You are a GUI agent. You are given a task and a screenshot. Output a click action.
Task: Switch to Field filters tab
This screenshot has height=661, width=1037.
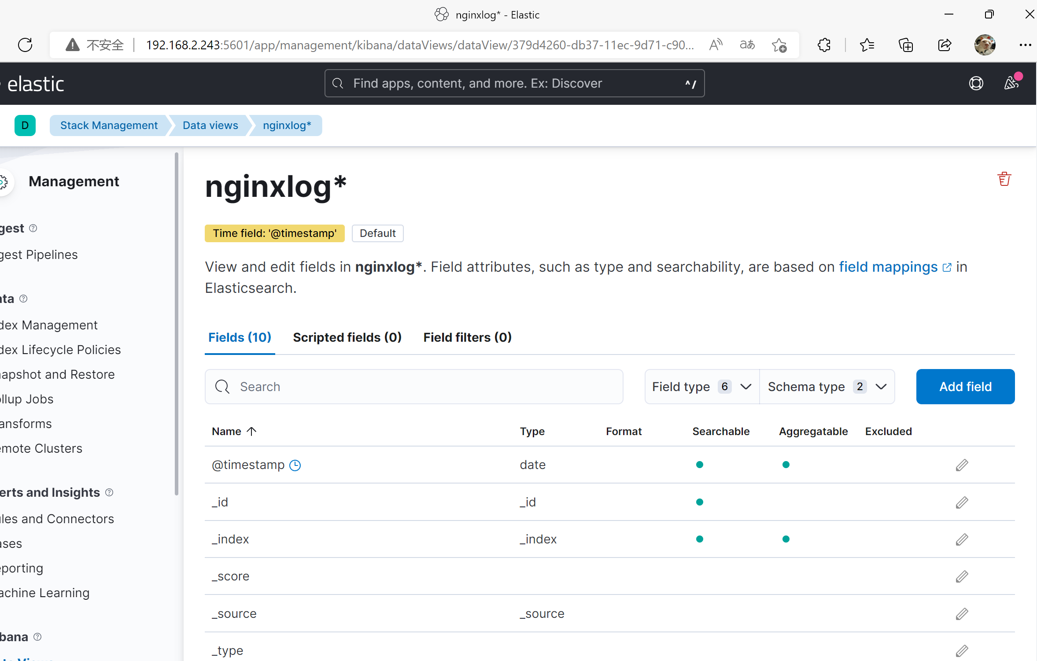[467, 337]
